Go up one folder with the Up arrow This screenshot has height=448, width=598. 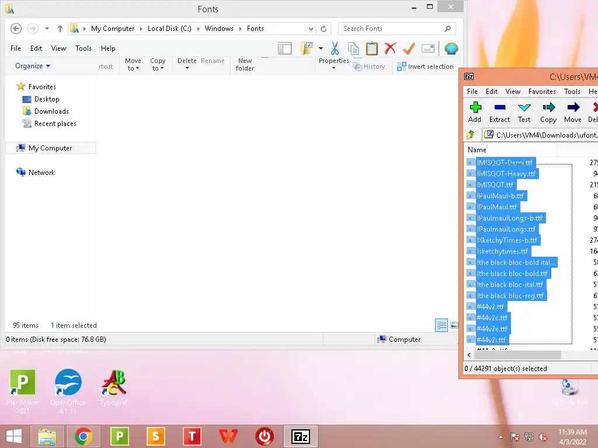coord(60,29)
